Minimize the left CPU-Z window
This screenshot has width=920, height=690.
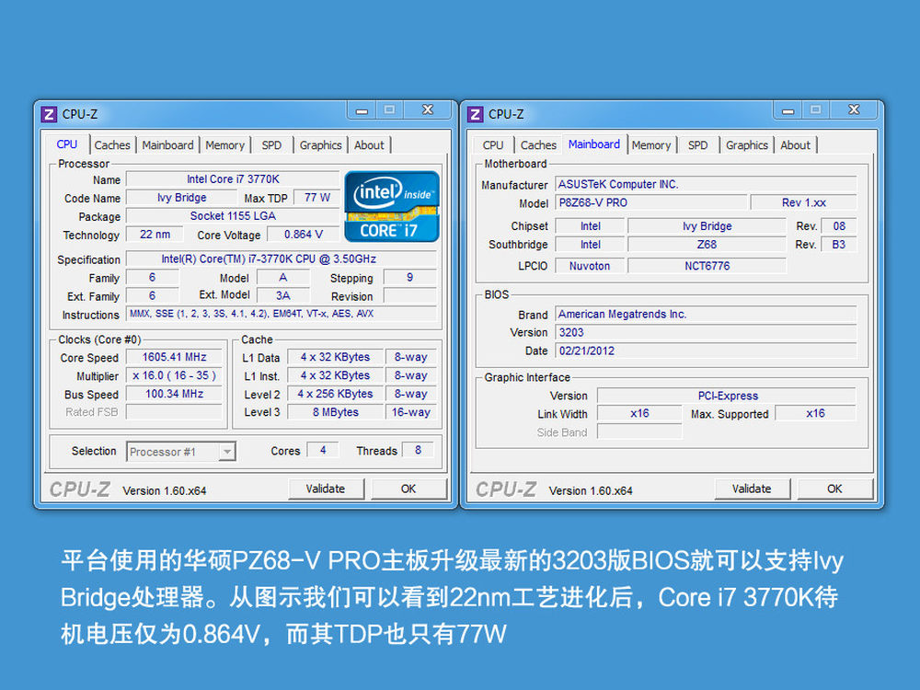(x=362, y=110)
